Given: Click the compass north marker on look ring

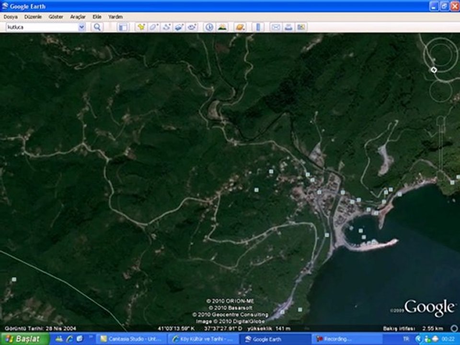Looking at the screenshot, I should coord(434,70).
